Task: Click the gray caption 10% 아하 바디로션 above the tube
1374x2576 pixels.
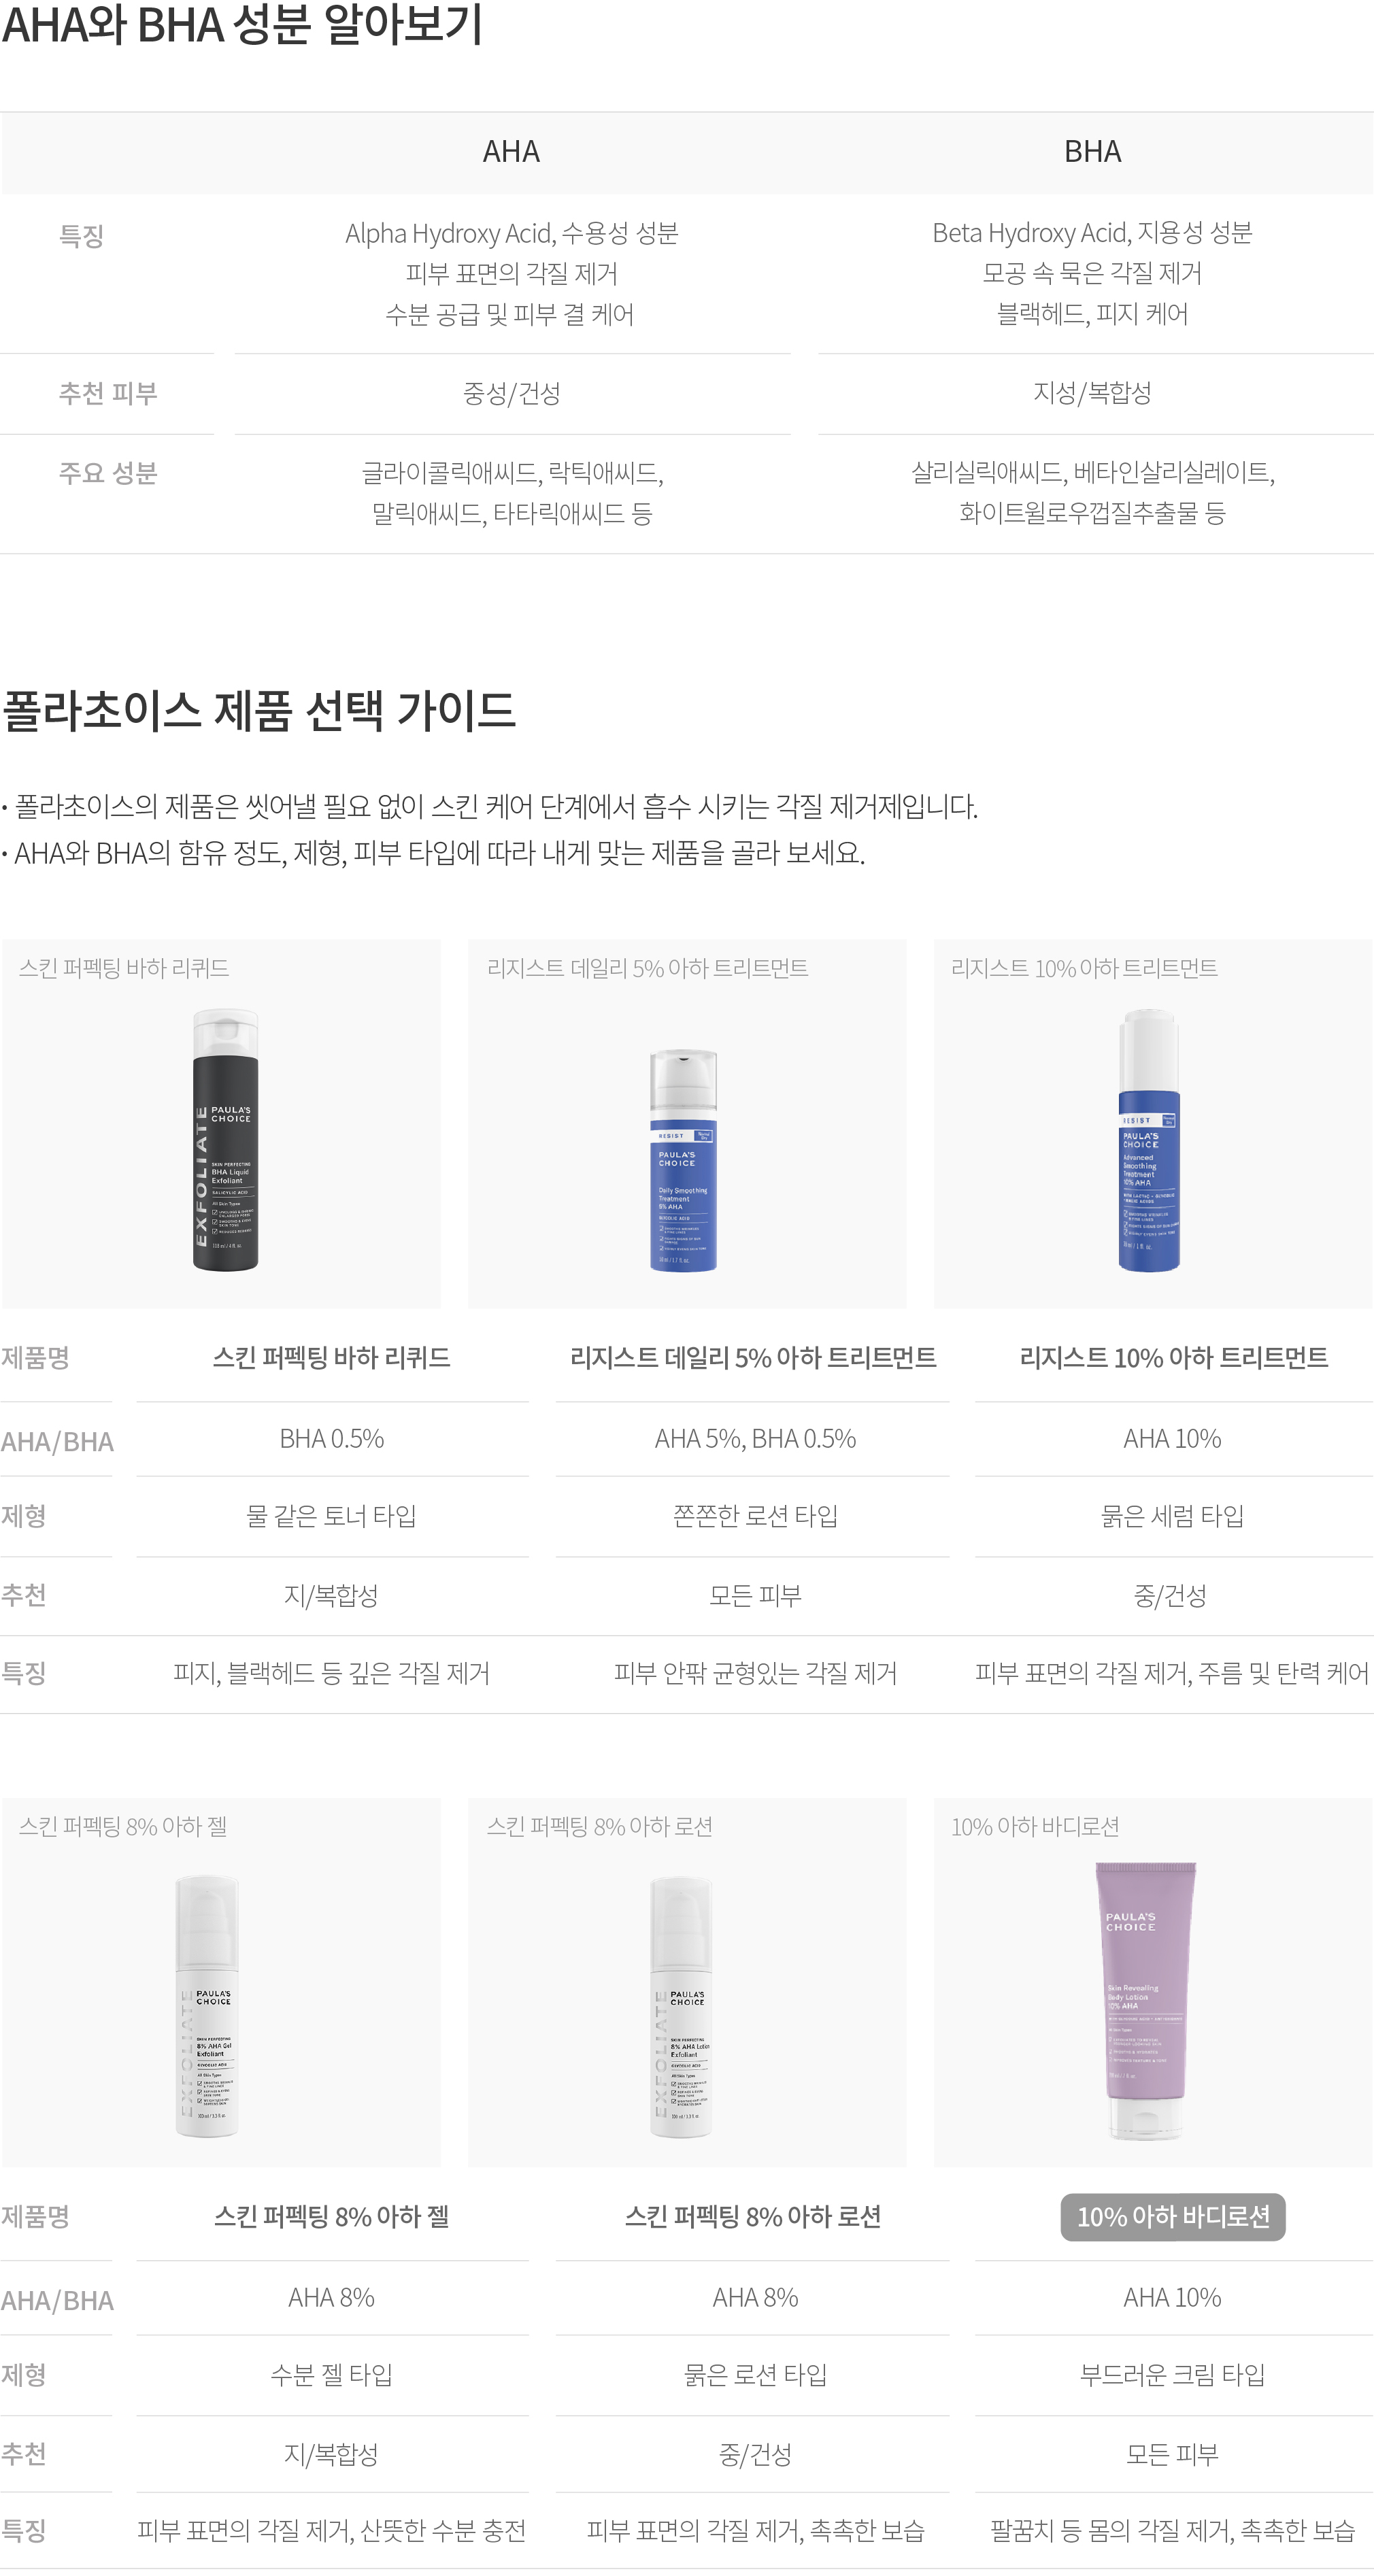Action: coord(1035,1827)
